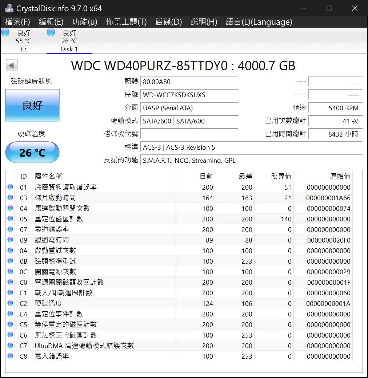Select the 電源關閉磁頭收回計數 attribute name
Viewport: 368px width, 378px height.
click(69, 282)
